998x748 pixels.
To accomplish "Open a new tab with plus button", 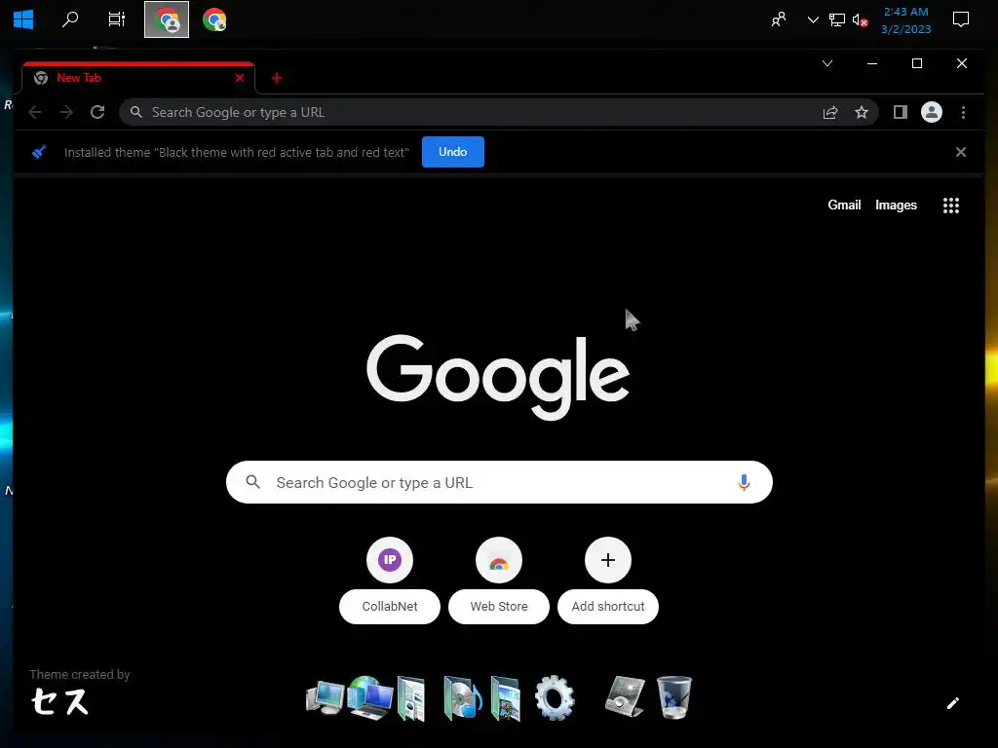I will pos(276,78).
